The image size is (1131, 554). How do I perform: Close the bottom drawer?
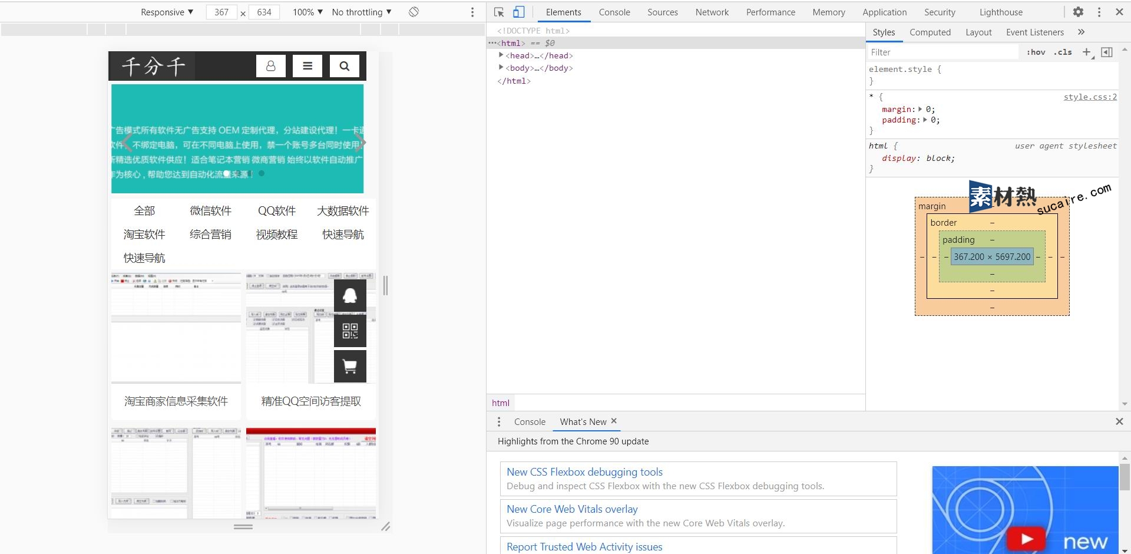[1119, 421]
